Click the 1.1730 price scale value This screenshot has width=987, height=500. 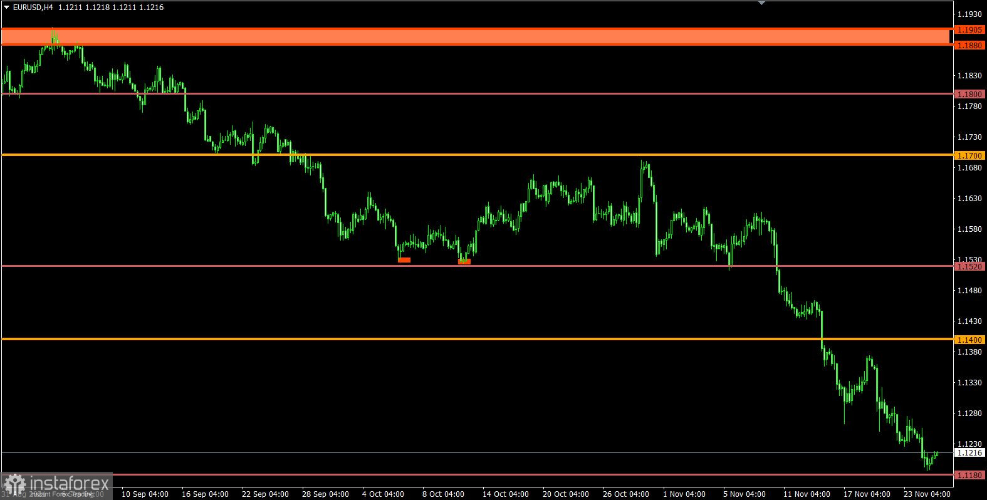pyautogui.click(x=970, y=137)
